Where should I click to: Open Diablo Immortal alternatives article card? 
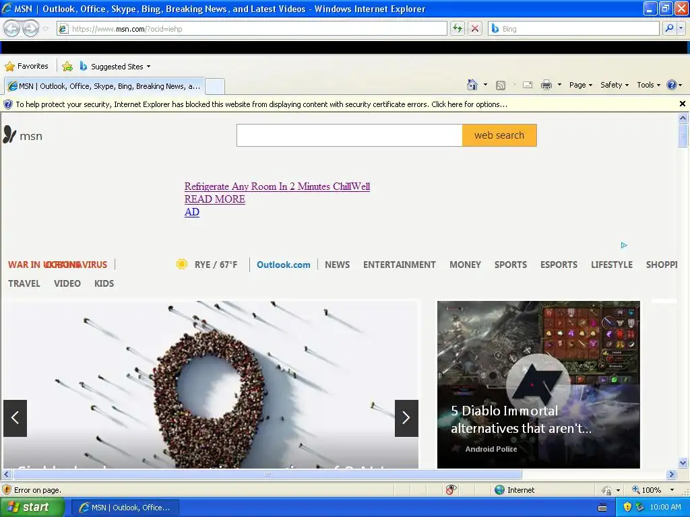click(538, 384)
